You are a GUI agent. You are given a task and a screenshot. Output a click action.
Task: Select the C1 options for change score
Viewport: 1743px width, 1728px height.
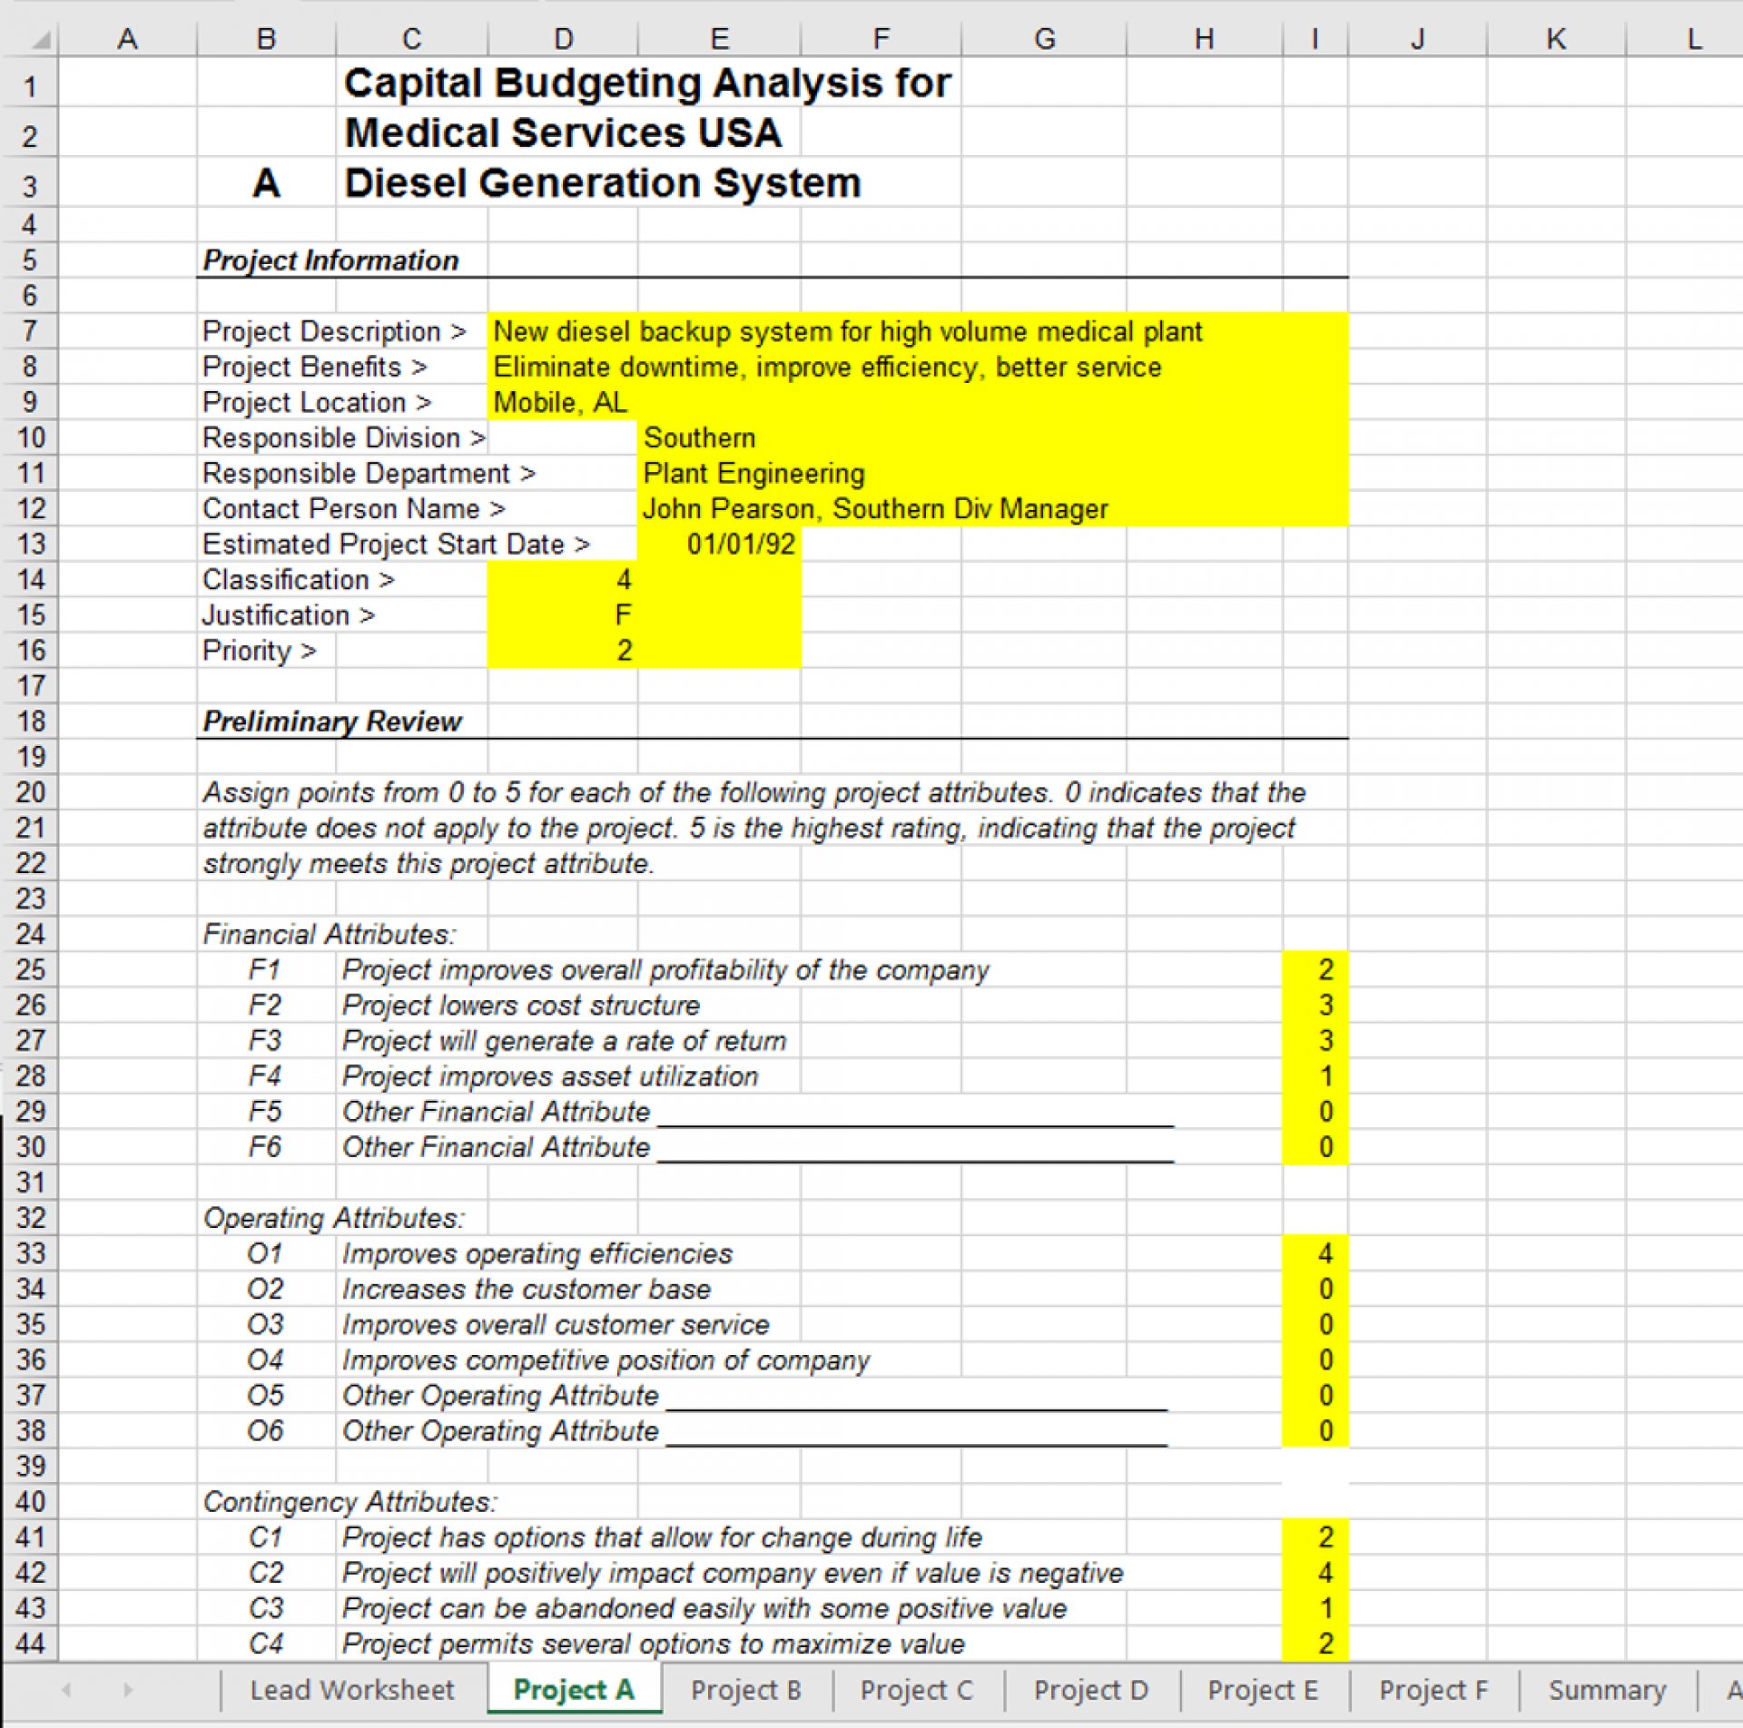[x=1315, y=1537]
